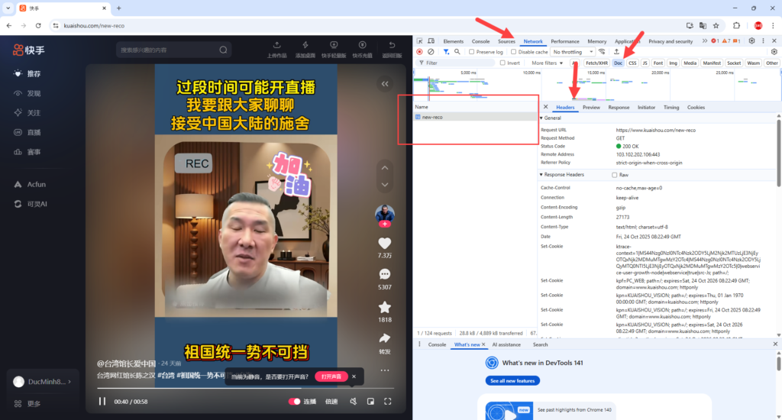This screenshot has width=782, height=420.
Task: Enter fullscreen mode in the video player
Action: pyautogui.click(x=388, y=401)
